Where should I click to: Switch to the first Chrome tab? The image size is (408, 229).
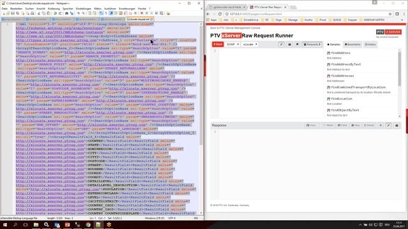coord(227,7)
